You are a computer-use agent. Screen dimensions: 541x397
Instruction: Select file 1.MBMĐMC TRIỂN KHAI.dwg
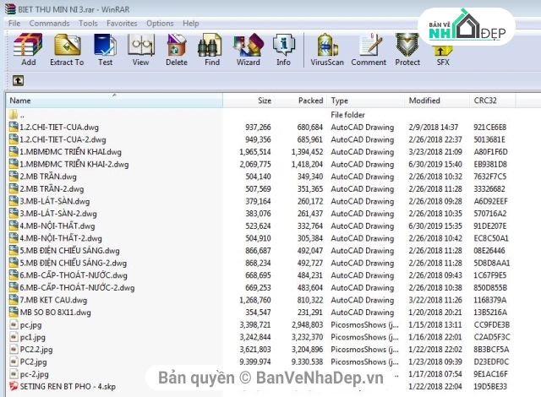70,152
